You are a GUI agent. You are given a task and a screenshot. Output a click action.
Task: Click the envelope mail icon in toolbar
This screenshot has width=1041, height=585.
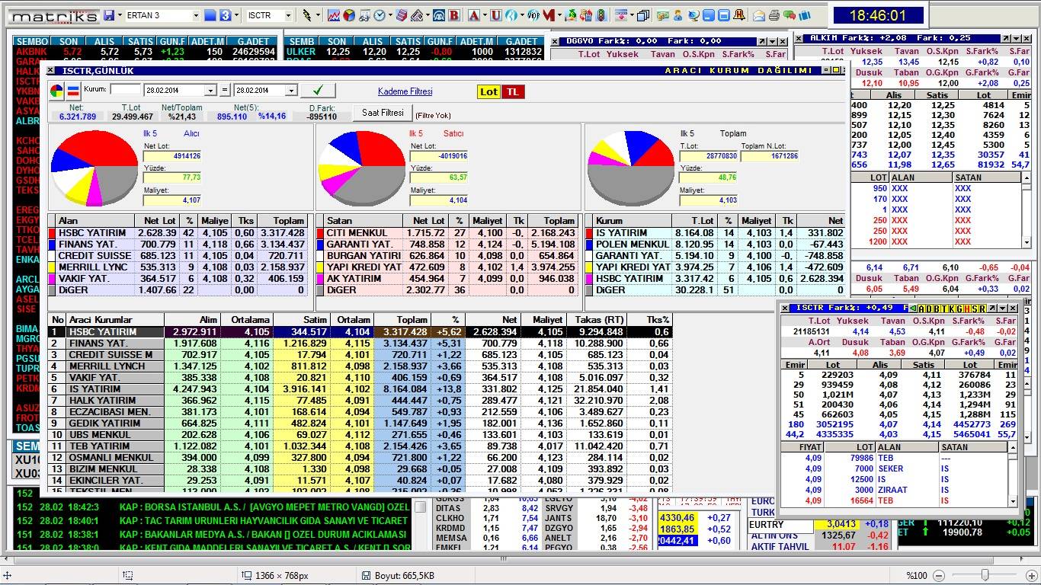tap(759, 15)
